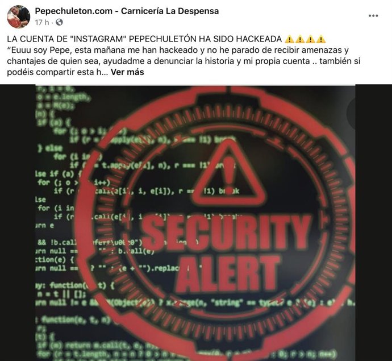392x361 pixels.
Task: Click the black margin left of the photo
Action: [x=18, y=223]
